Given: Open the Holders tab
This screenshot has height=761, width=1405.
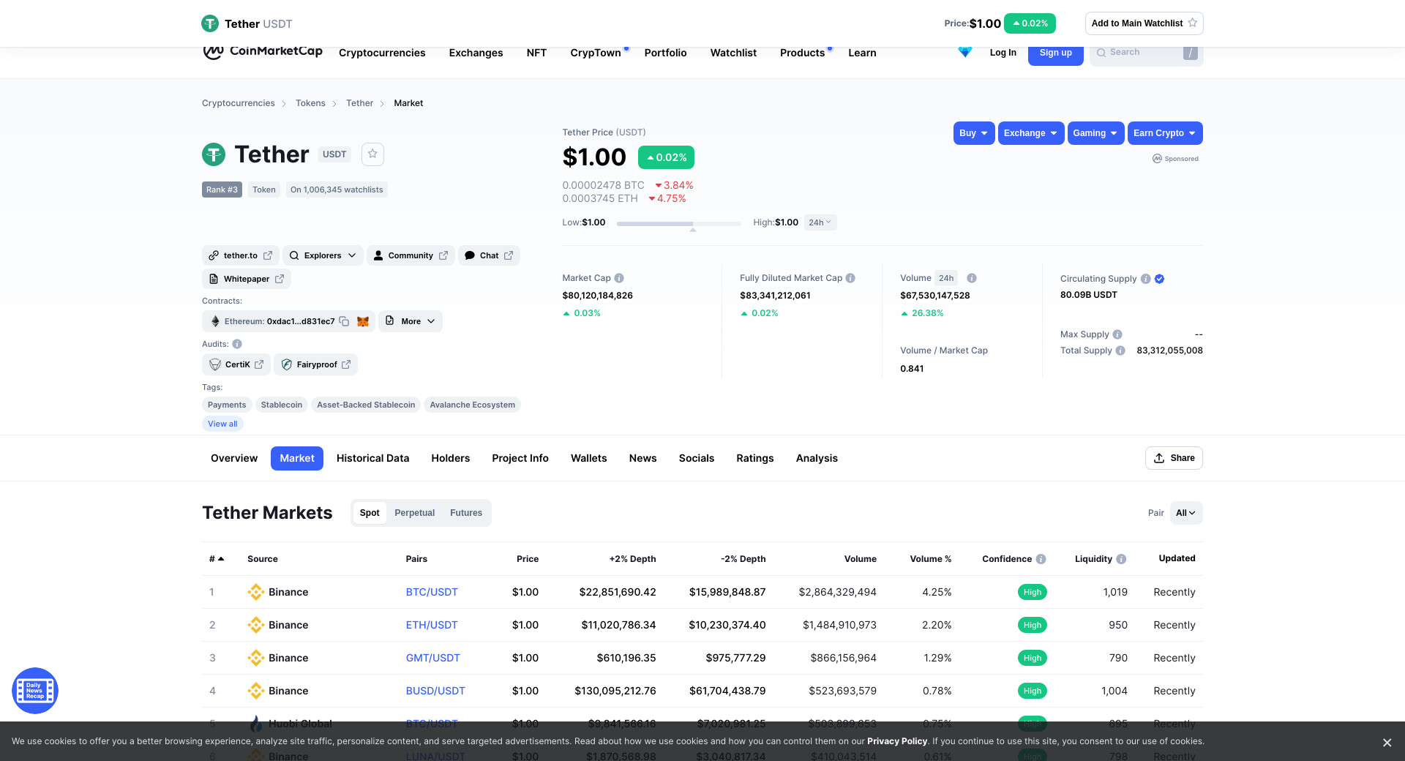Looking at the screenshot, I should point(450,458).
